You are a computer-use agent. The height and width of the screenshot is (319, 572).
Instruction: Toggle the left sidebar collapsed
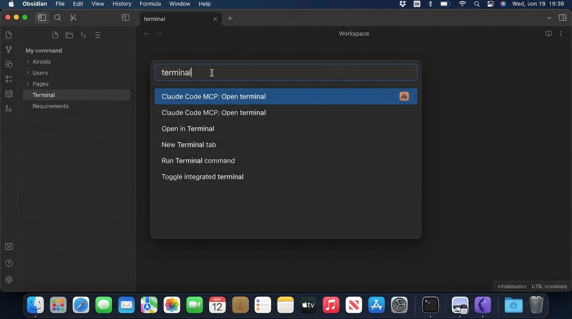pyautogui.click(x=42, y=17)
